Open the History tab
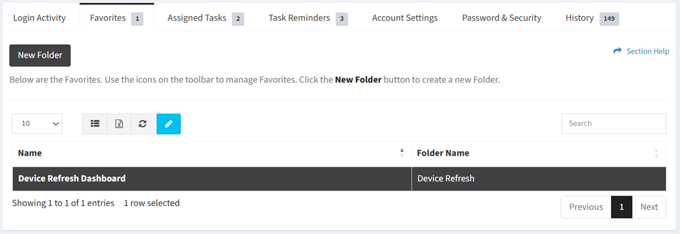The width and height of the screenshot is (680, 234). click(x=592, y=18)
